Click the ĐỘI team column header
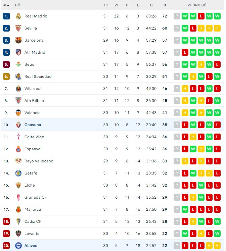Screen dimensions: 226x251 [x=18, y=5]
